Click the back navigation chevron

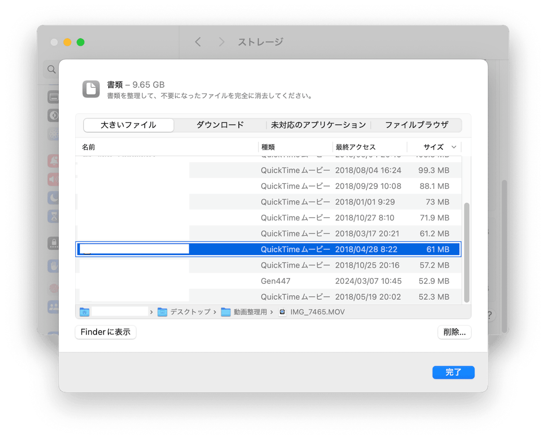pos(198,42)
